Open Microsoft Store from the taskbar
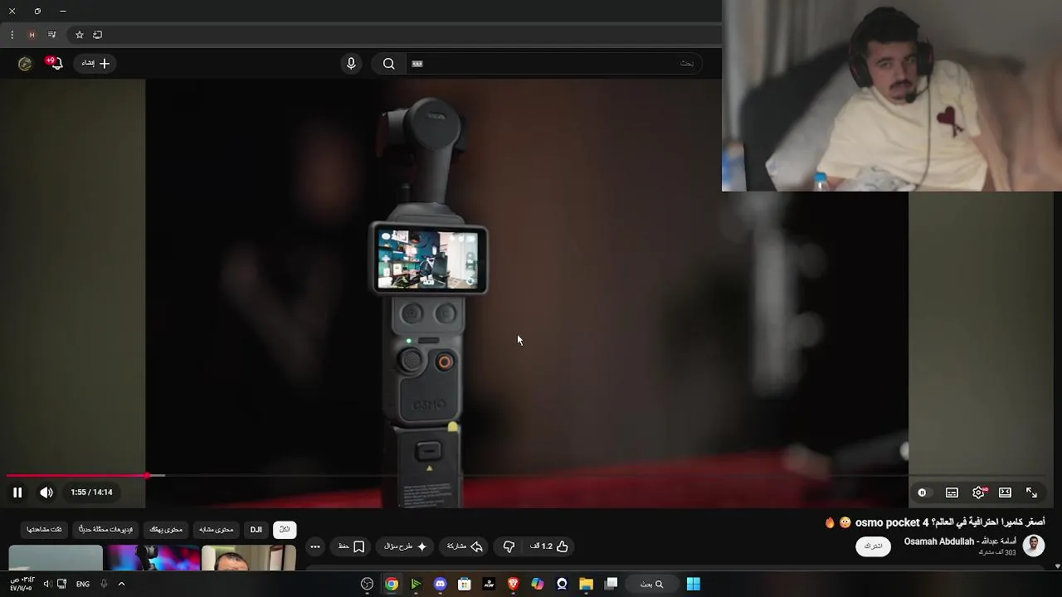Image resolution: width=1062 pixels, height=597 pixels. tap(465, 584)
